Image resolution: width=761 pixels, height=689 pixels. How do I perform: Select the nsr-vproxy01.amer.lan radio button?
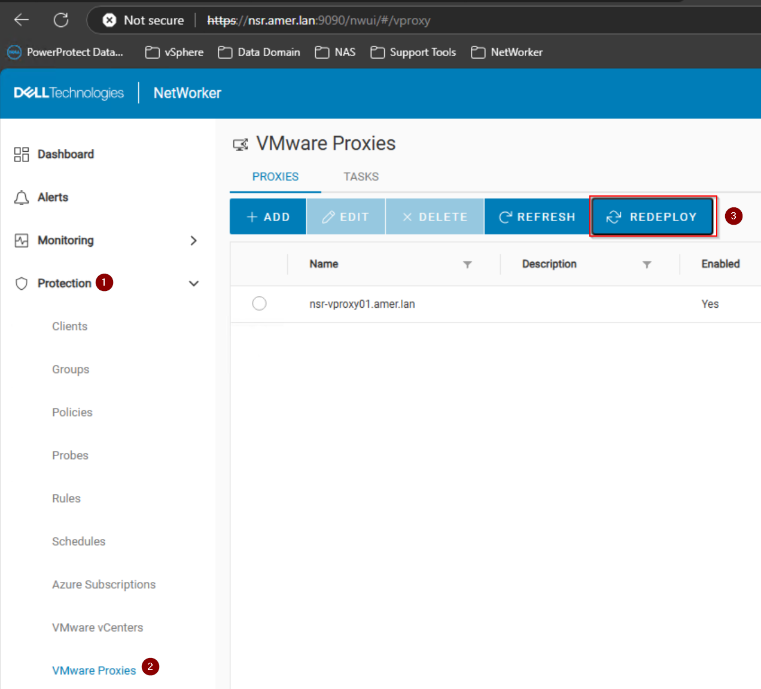pos(259,304)
